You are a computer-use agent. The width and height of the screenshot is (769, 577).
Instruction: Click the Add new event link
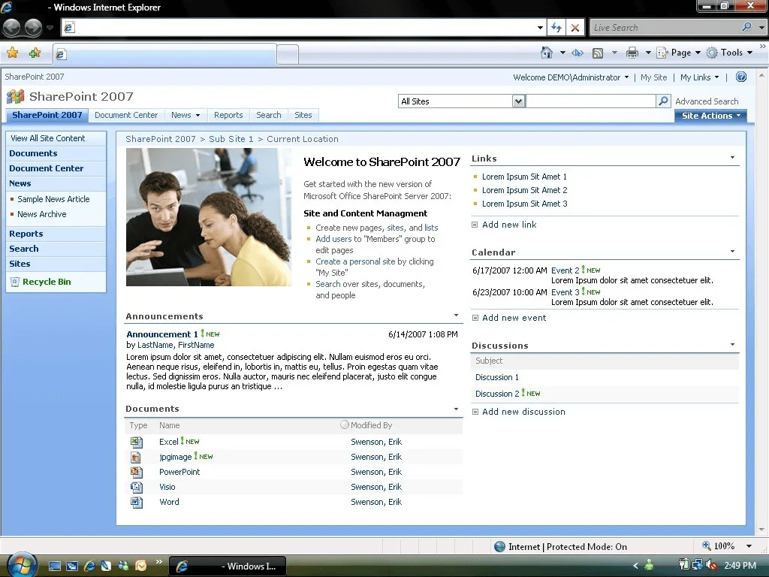[514, 318]
